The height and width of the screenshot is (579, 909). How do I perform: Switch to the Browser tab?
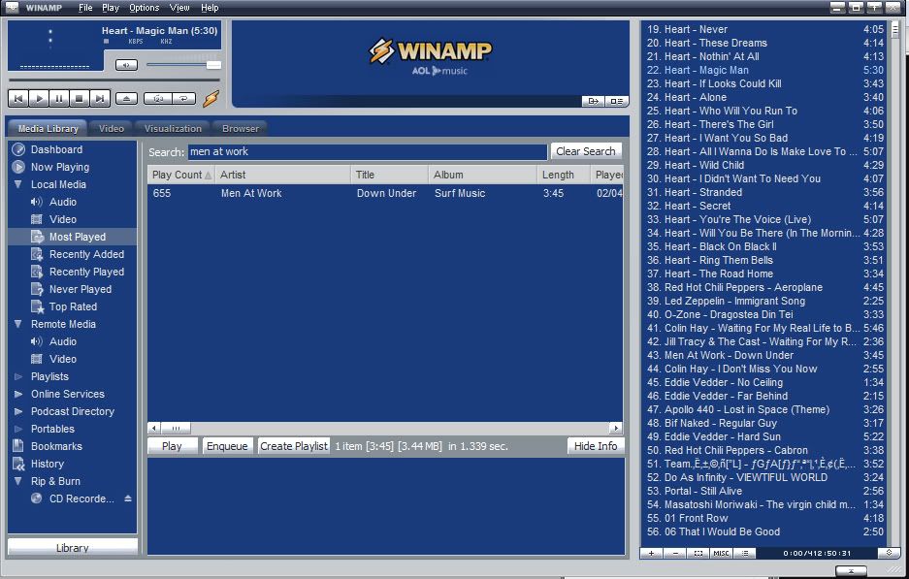click(x=240, y=129)
